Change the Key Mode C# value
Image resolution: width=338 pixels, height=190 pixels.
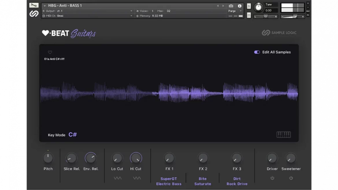[x=73, y=135]
